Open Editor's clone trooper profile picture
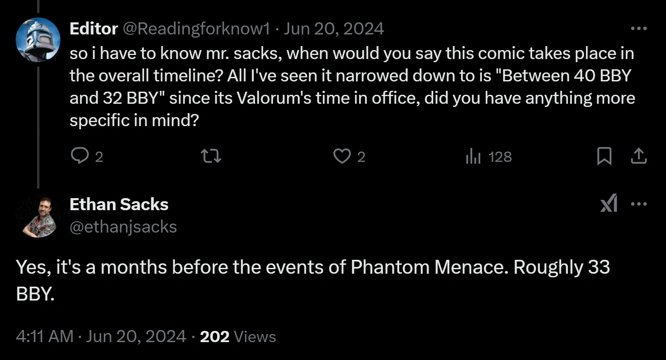 coord(38,40)
